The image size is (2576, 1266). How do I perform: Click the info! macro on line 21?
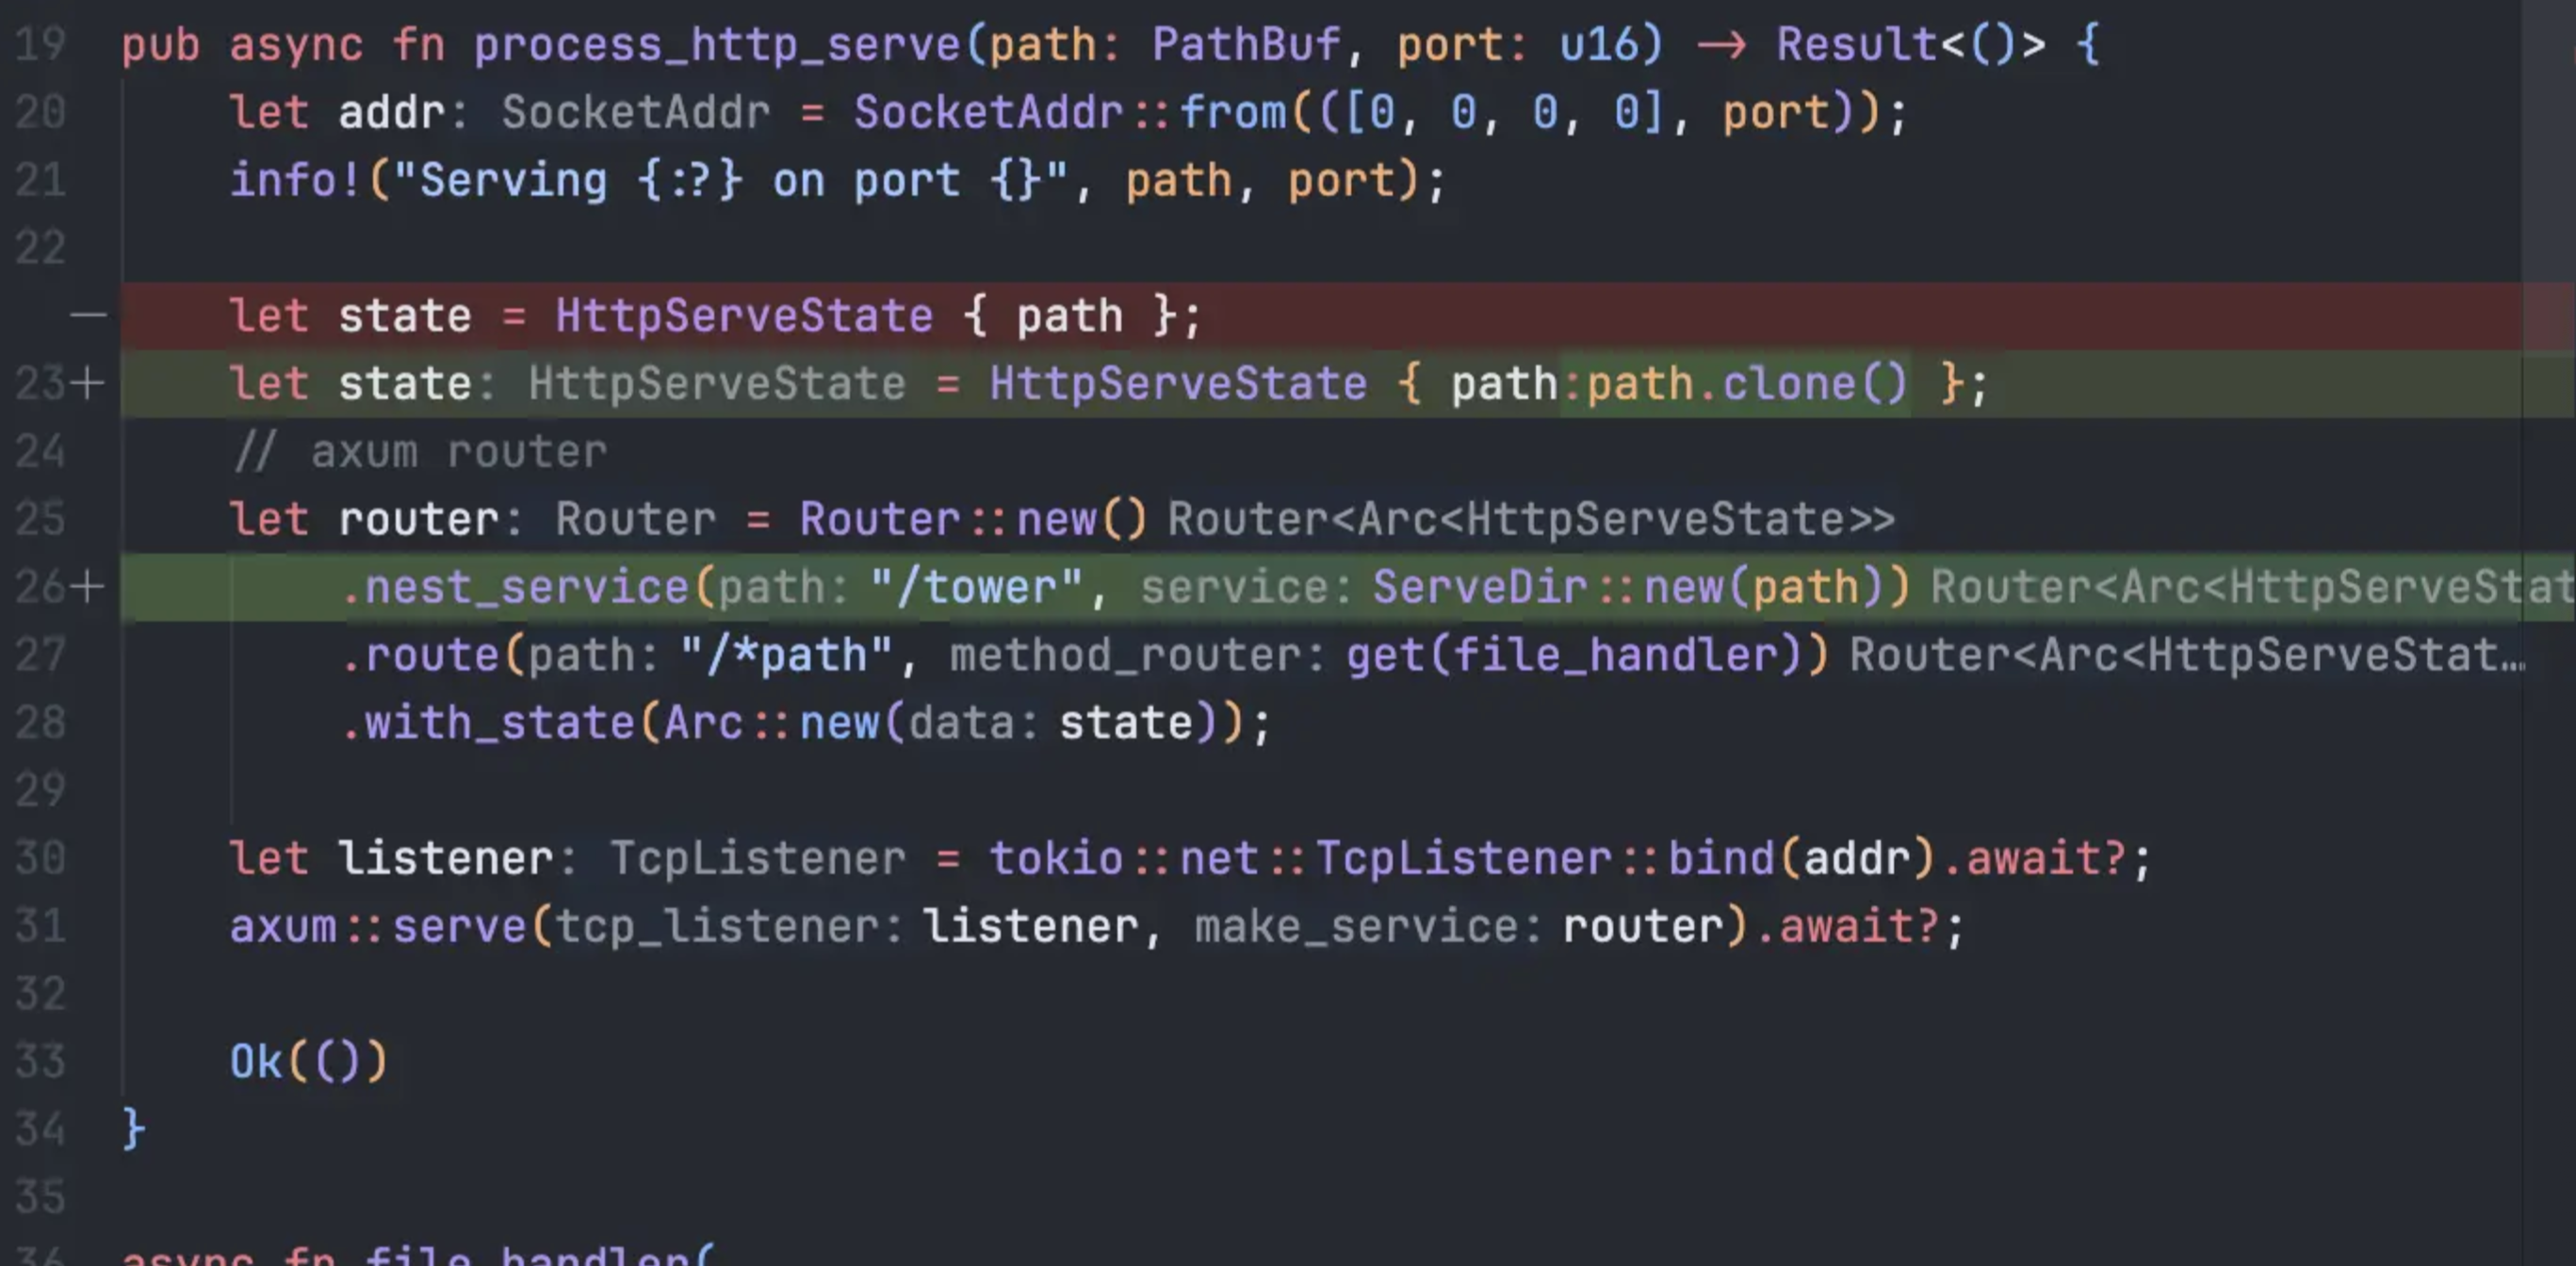point(294,181)
